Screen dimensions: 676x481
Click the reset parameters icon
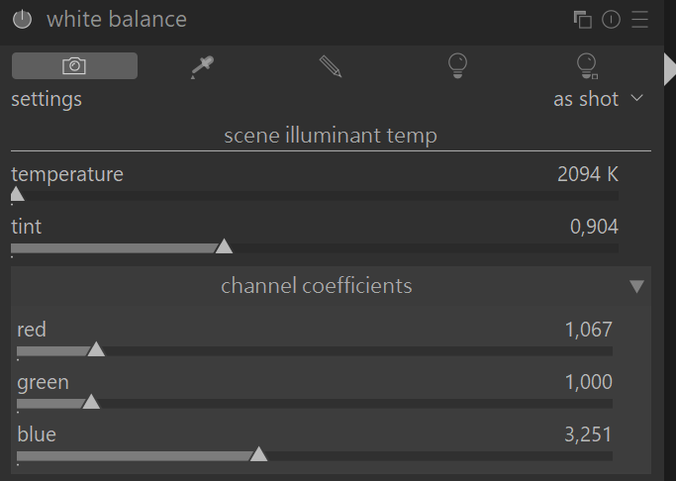pos(611,20)
